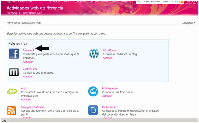Click Agregar under metroFLOG
The width and height of the screenshot is (199, 123).
tap(28, 77)
